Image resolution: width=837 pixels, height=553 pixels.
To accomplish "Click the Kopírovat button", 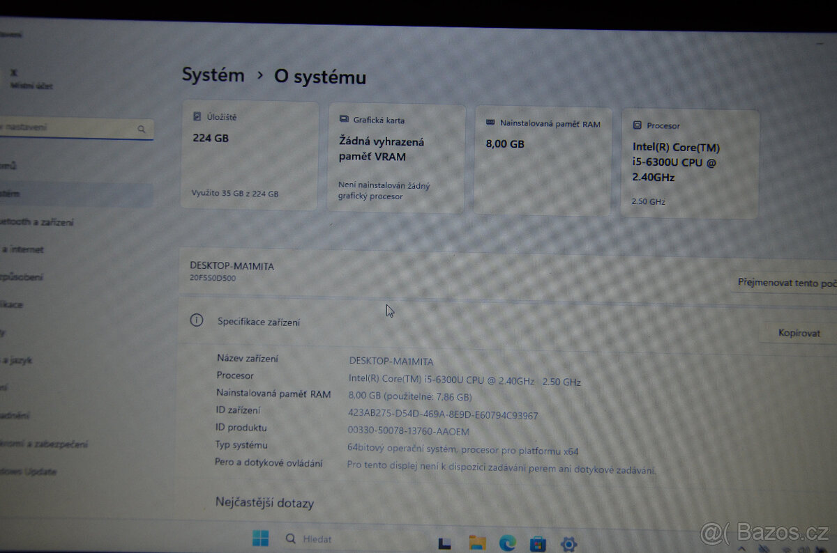I will coord(799,333).
